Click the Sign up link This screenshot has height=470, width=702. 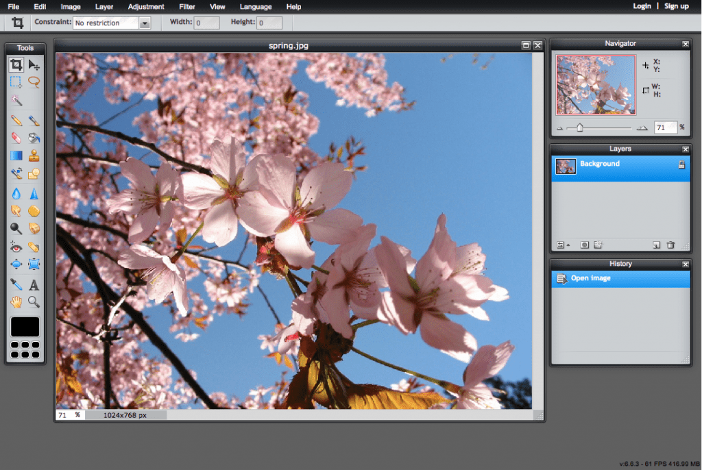676,5
